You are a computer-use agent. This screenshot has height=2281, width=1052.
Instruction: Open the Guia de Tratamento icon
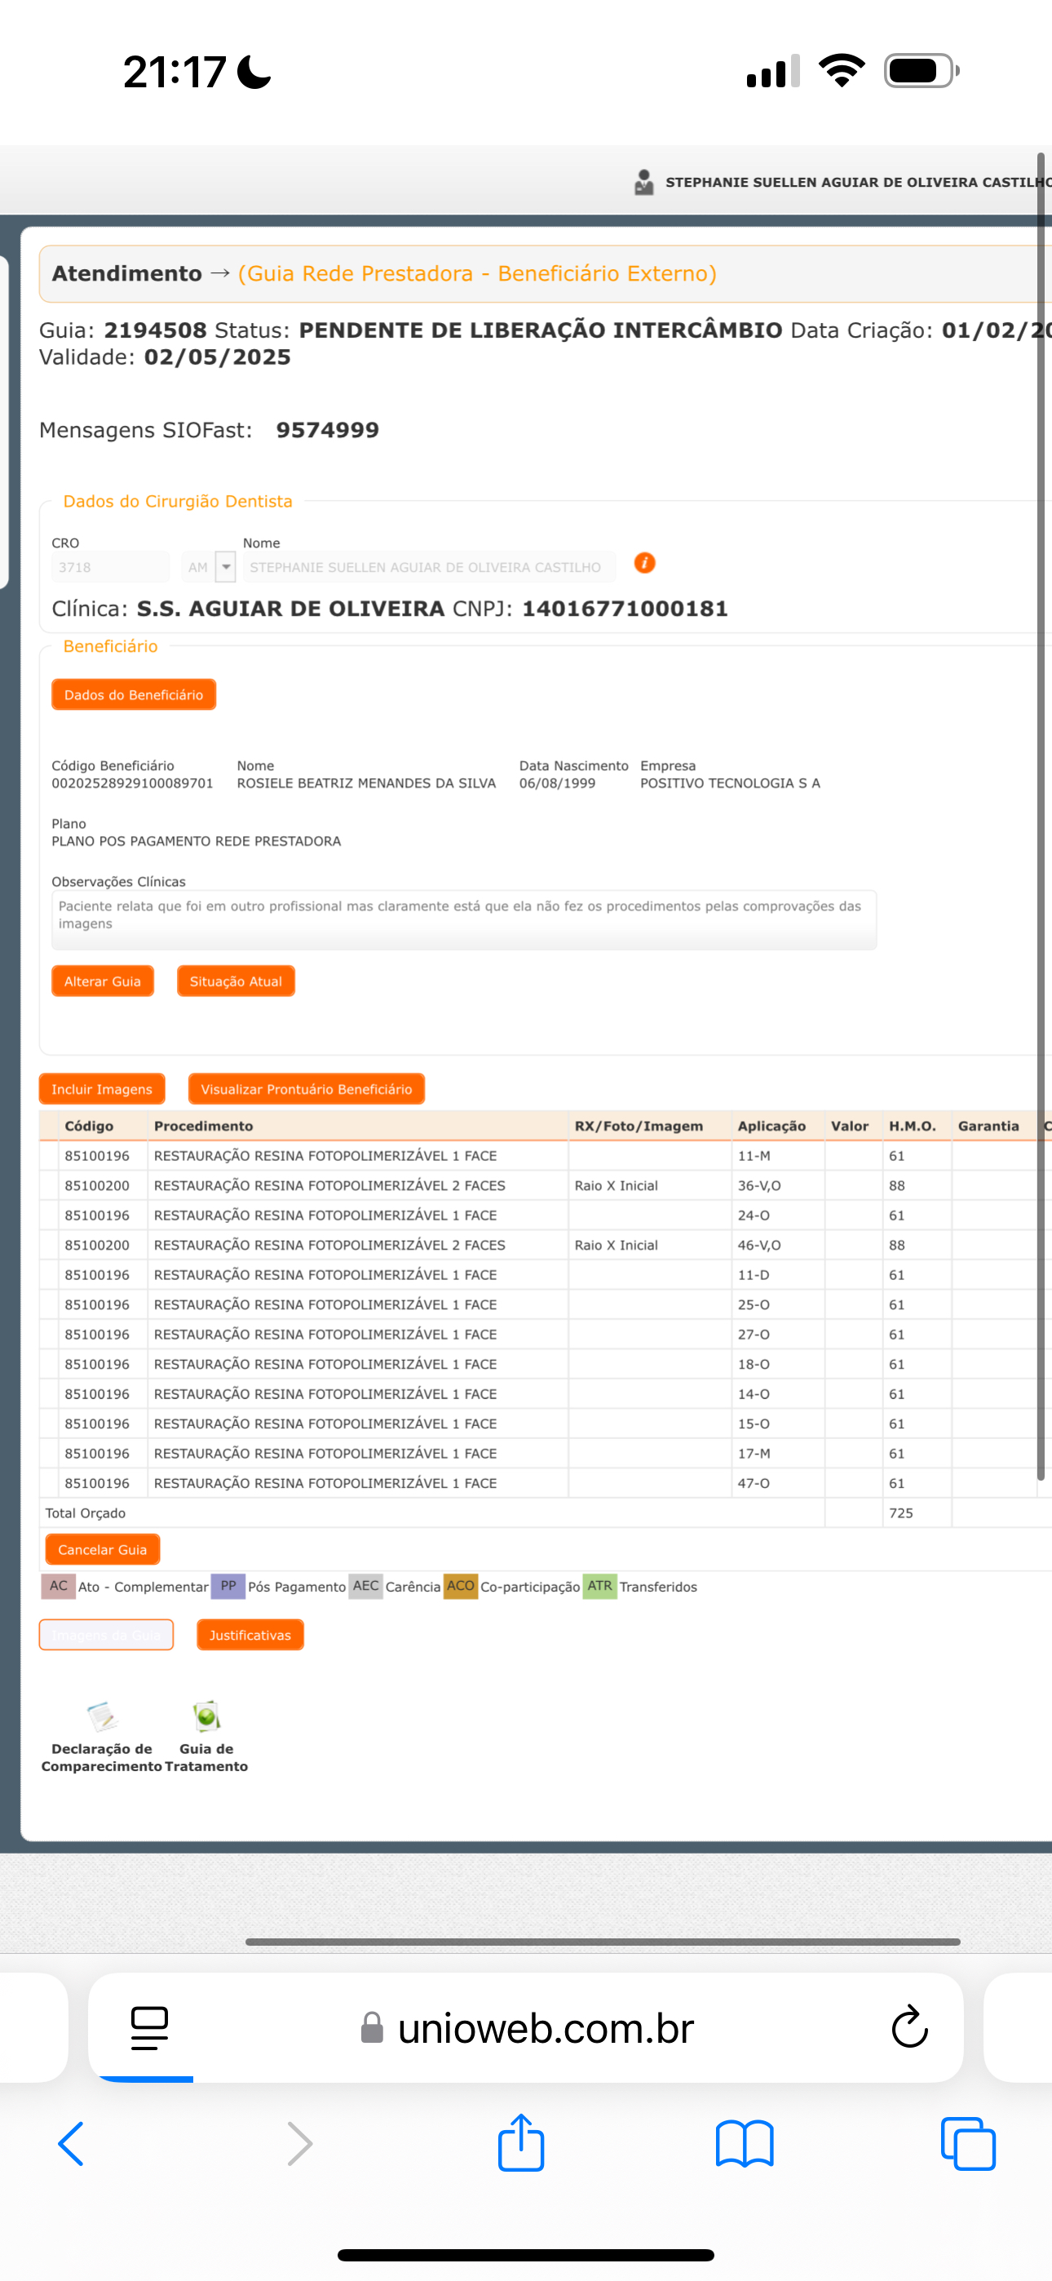point(206,1716)
